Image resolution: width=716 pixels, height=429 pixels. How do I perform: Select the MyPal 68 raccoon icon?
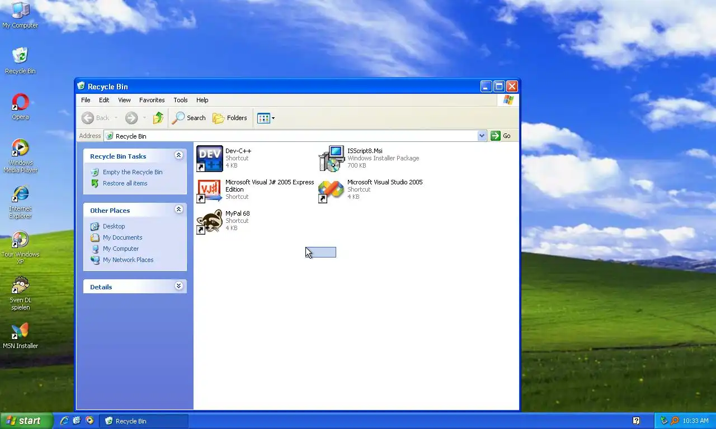(210, 221)
